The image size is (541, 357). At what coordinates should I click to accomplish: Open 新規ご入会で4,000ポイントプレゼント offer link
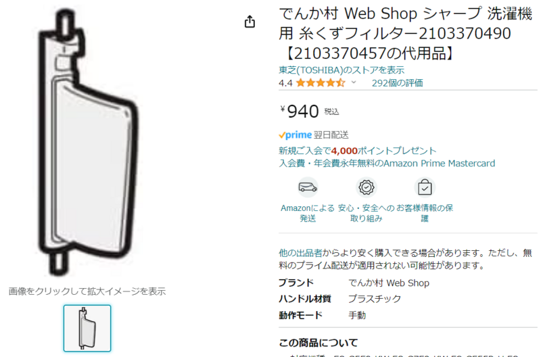tap(358, 151)
